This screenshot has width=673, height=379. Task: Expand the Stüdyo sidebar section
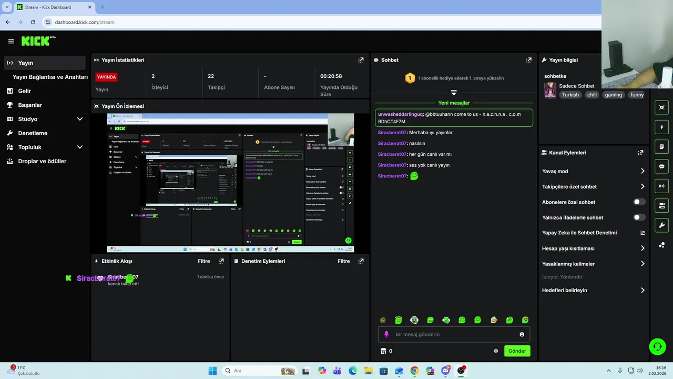click(80, 119)
